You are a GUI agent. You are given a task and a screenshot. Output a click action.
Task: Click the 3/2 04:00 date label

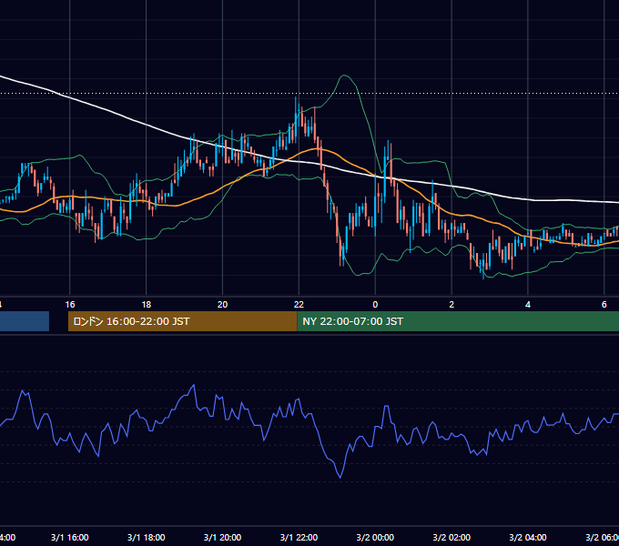528,537
